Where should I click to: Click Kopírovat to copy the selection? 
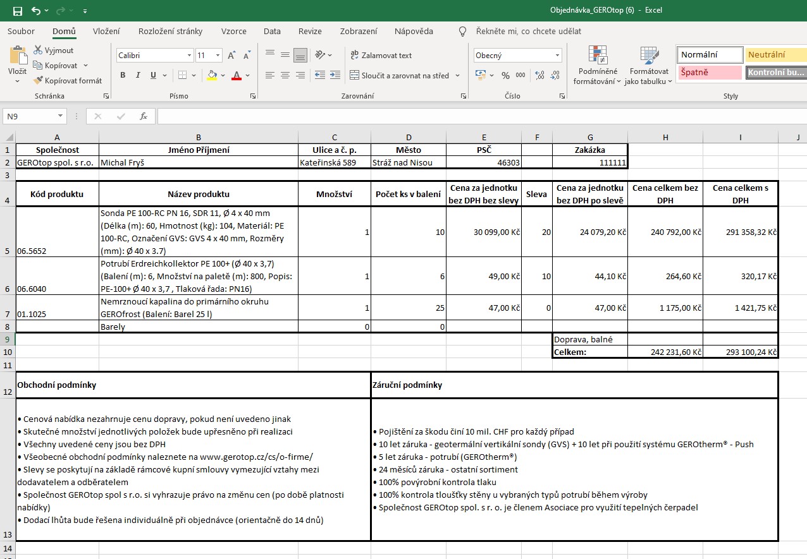[x=56, y=65]
